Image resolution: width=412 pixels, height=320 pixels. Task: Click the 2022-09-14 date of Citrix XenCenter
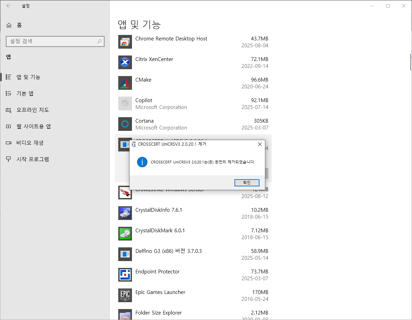click(x=255, y=66)
